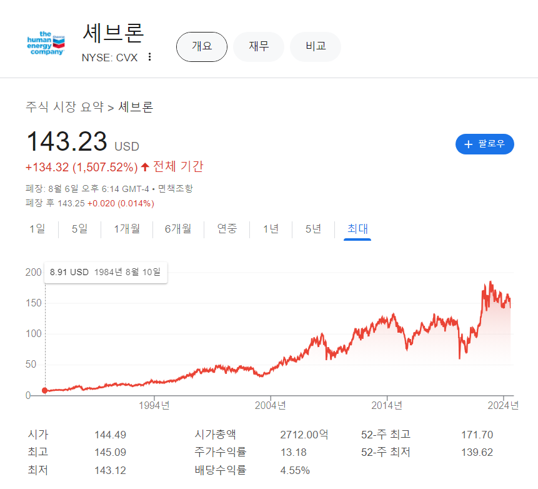Image resolution: width=538 pixels, height=489 pixels.
Task: Click the NYSE: CVX ticker text
Action: coord(109,58)
